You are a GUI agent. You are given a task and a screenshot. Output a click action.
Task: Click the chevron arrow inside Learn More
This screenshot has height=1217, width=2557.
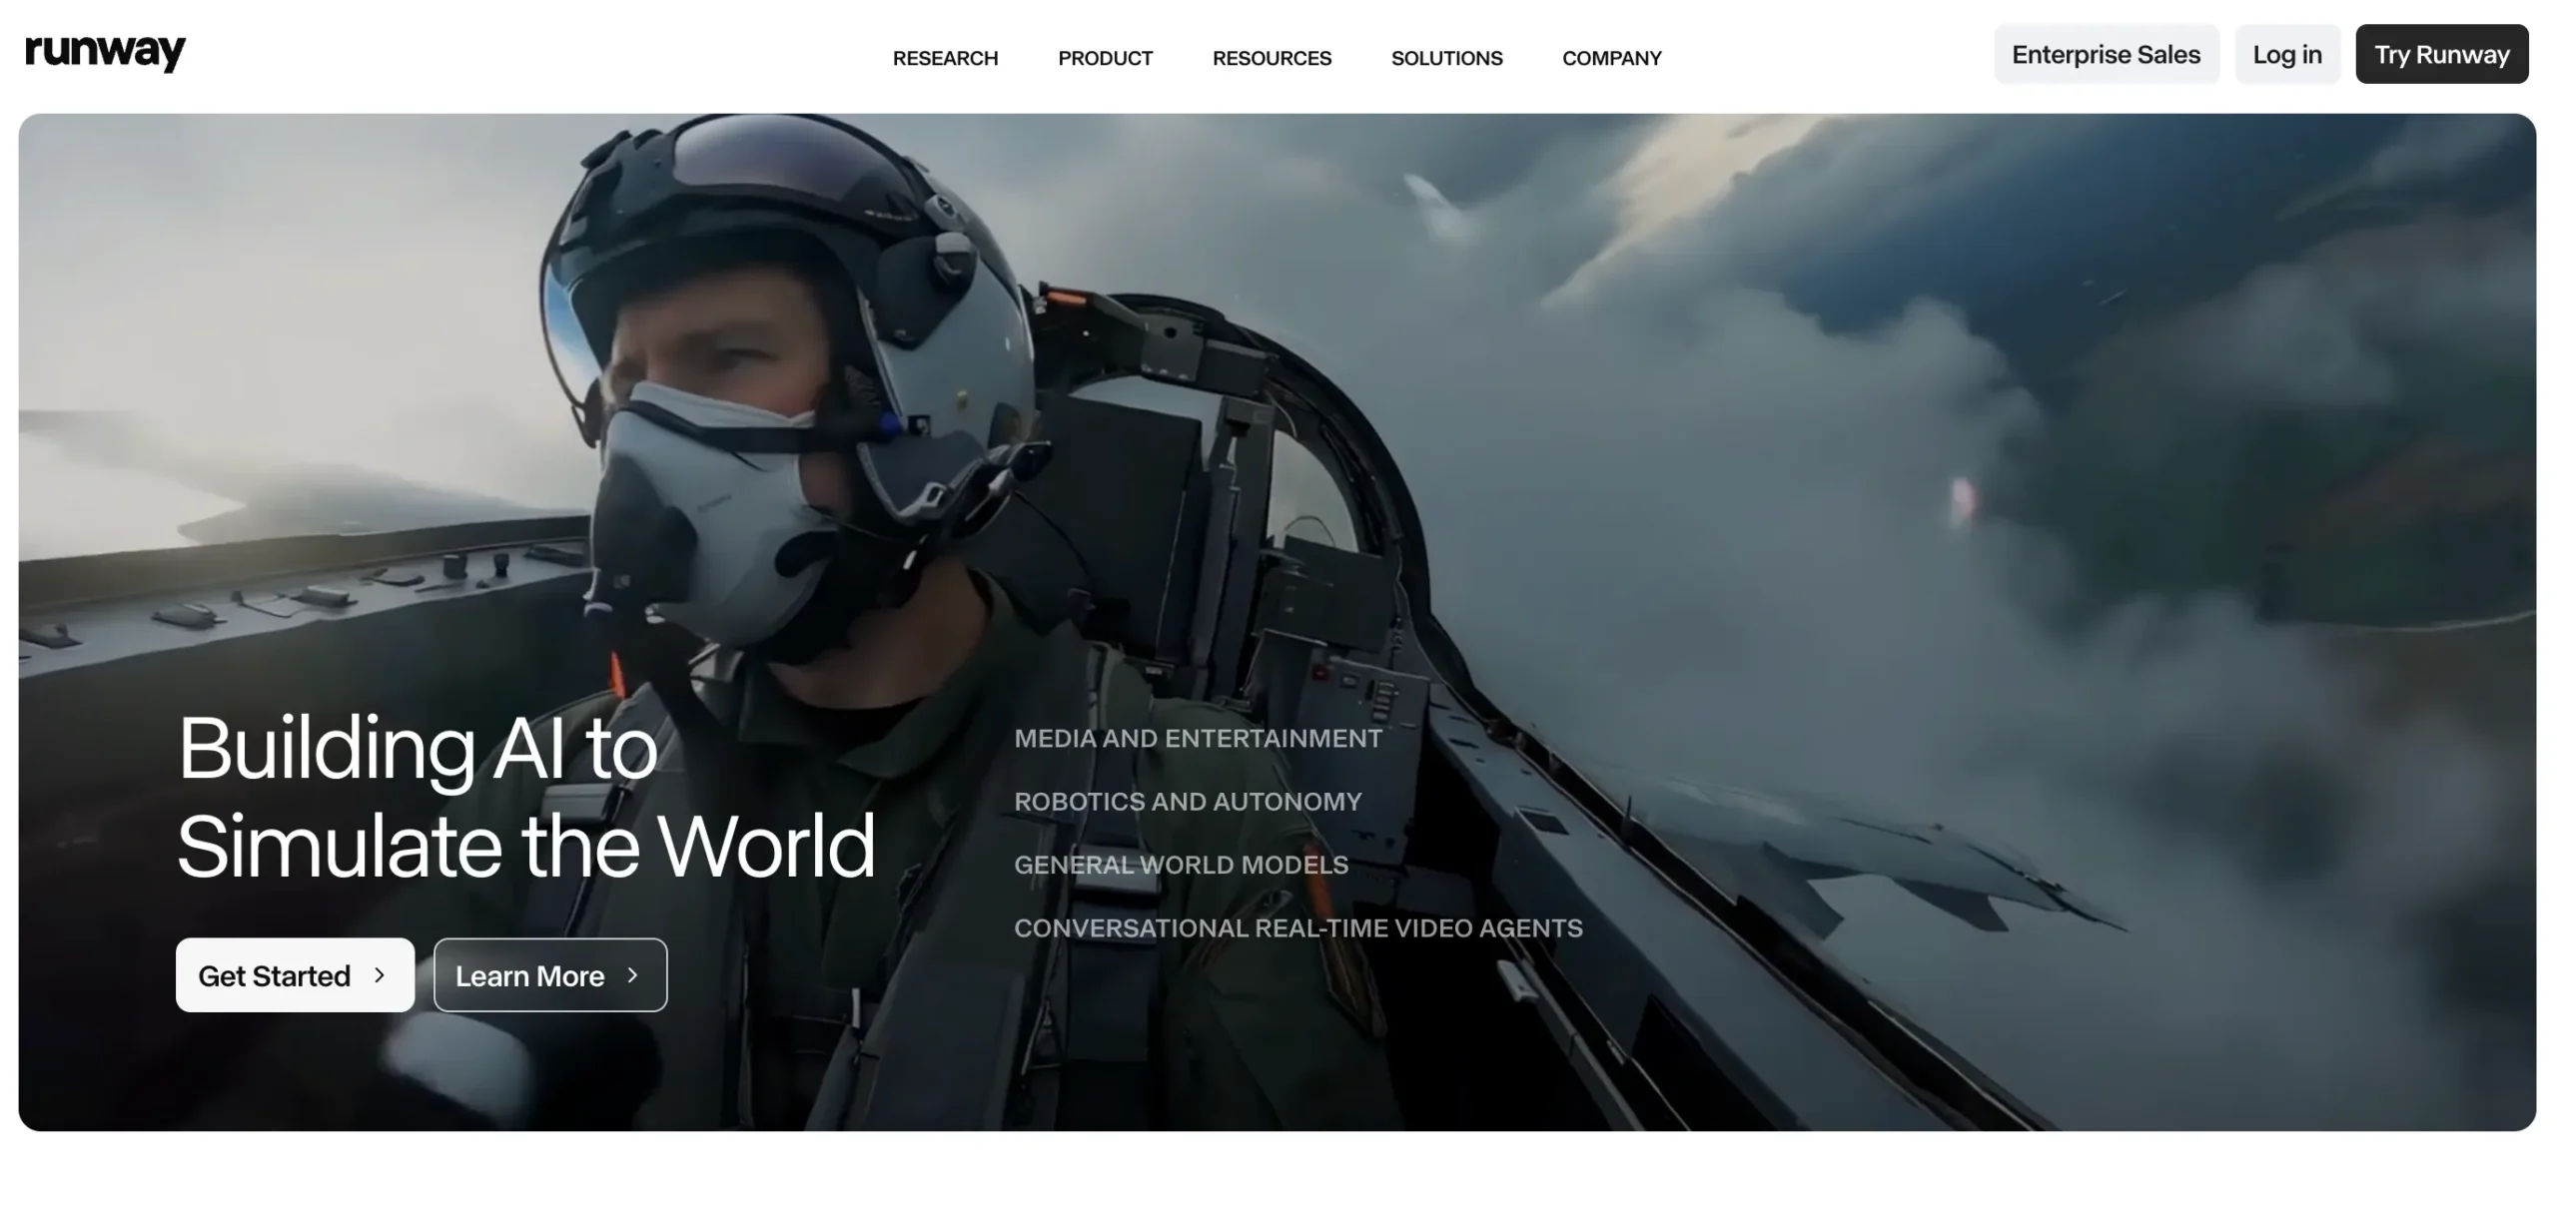(632, 975)
